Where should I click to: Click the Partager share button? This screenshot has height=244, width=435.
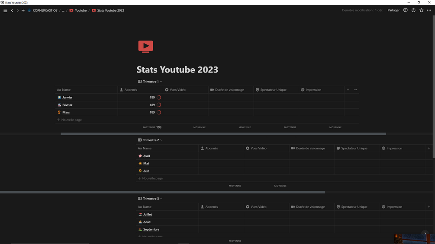[393, 10]
